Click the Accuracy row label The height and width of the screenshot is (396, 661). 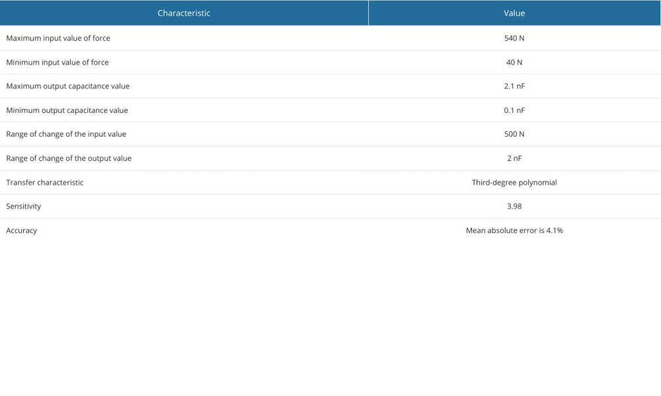[22, 230]
